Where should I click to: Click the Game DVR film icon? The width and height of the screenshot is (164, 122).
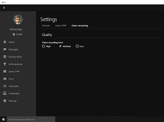pyautogui.click(x=5, y=71)
